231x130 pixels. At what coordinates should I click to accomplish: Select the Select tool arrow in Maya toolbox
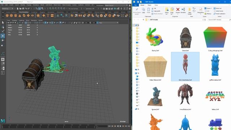click(x=3, y=22)
